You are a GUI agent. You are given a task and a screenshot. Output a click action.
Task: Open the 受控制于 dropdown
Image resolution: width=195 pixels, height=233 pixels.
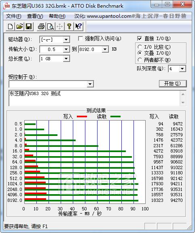(90, 84)
